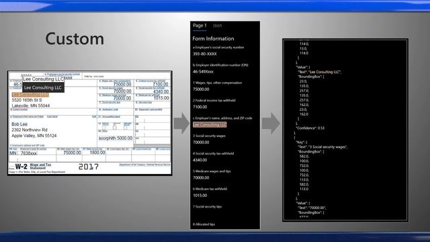Click the scorphlth 5000.00 entry
Screen dimensions: 430x242
[x=116, y=138]
